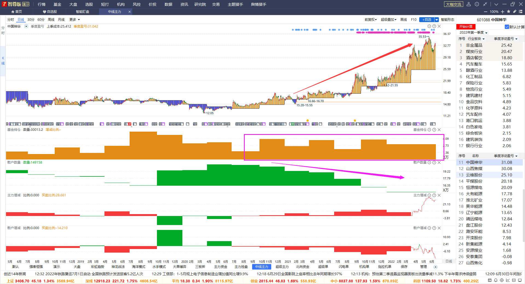The image size is (525, 284).
Task: Open the 前复权 dropdown
Action: [x=371, y=20]
